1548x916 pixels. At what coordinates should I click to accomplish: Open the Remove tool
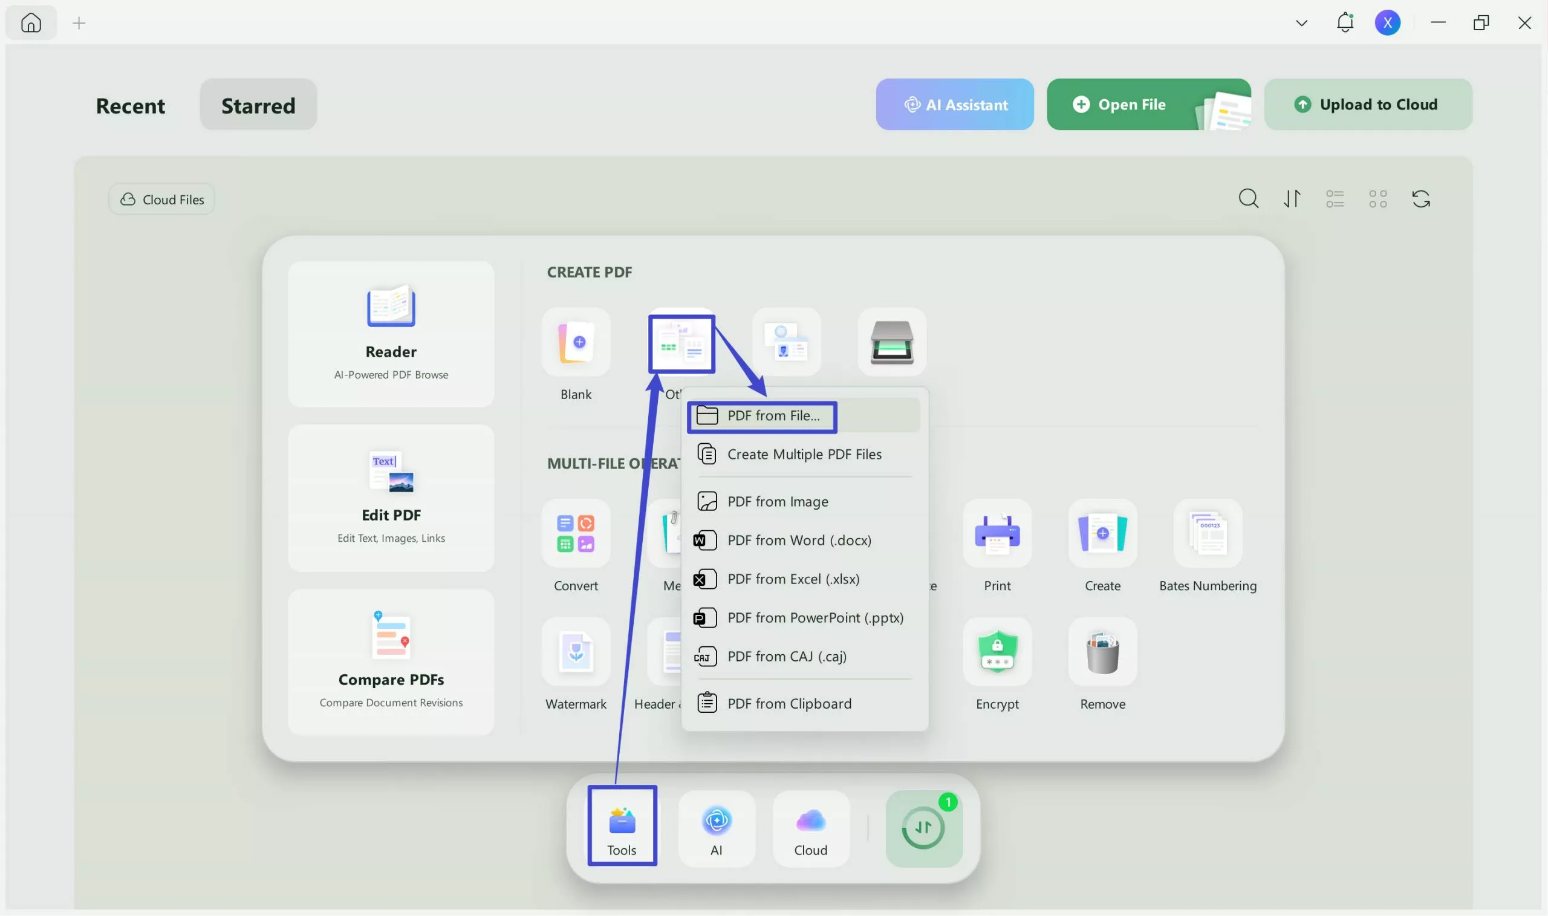[1102, 652]
